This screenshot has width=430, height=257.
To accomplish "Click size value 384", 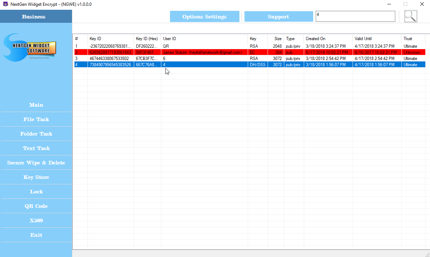I will tap(278, 52).
